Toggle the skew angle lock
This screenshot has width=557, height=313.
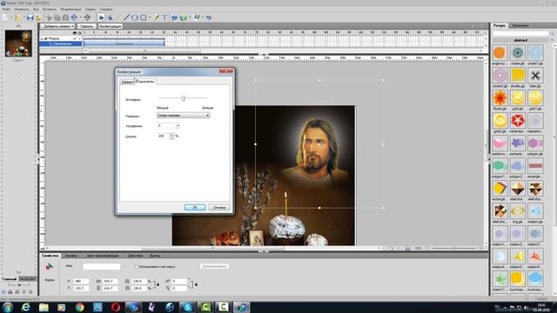pyautogui.click(x=196, y=284)
